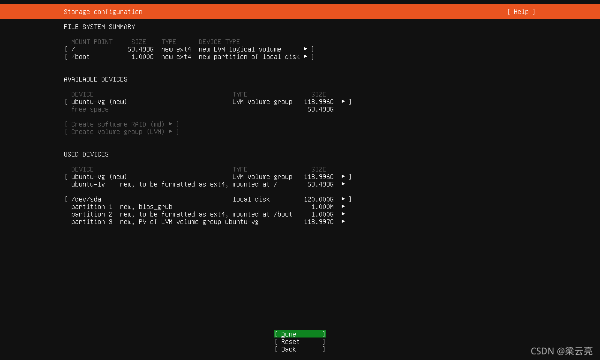This screenshot has width=600, height=360.
Task: Click the 118.997G size of partition 3
Action: tap(319, 222)
